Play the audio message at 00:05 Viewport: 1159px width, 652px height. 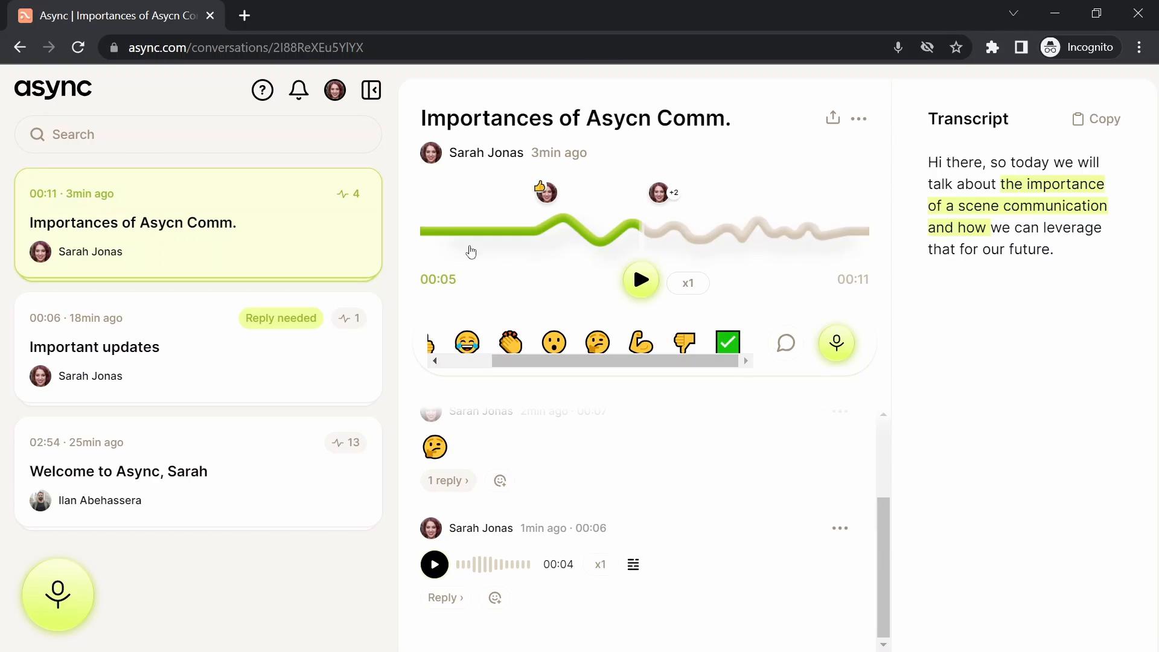click(x=642, y=280)
